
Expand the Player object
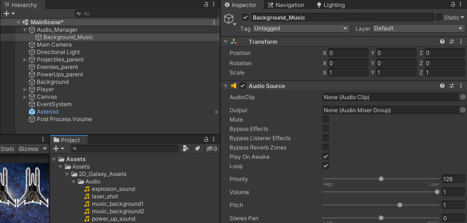coord(25,89)
